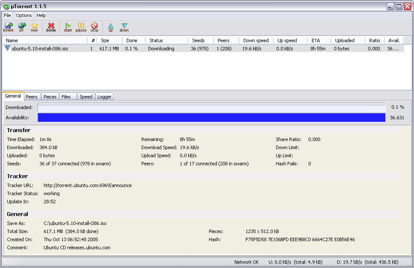Viewport: 414px width, 268px height.
Task: Click the Time Elapsed 1m 8s value
Action: coord(45,139)
